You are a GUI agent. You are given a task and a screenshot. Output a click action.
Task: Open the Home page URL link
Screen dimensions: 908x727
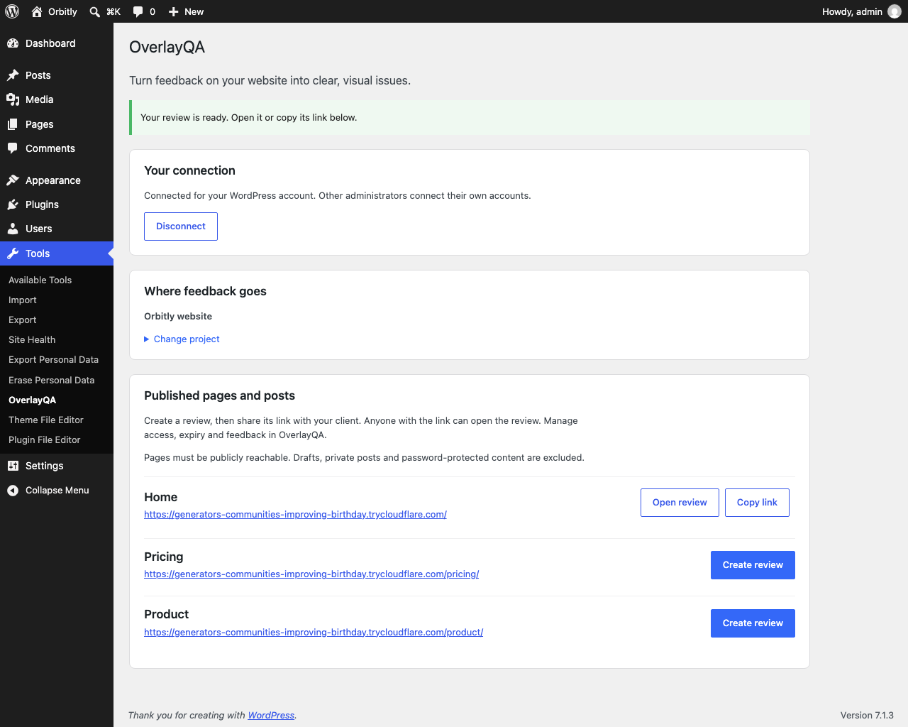point(295,515)
